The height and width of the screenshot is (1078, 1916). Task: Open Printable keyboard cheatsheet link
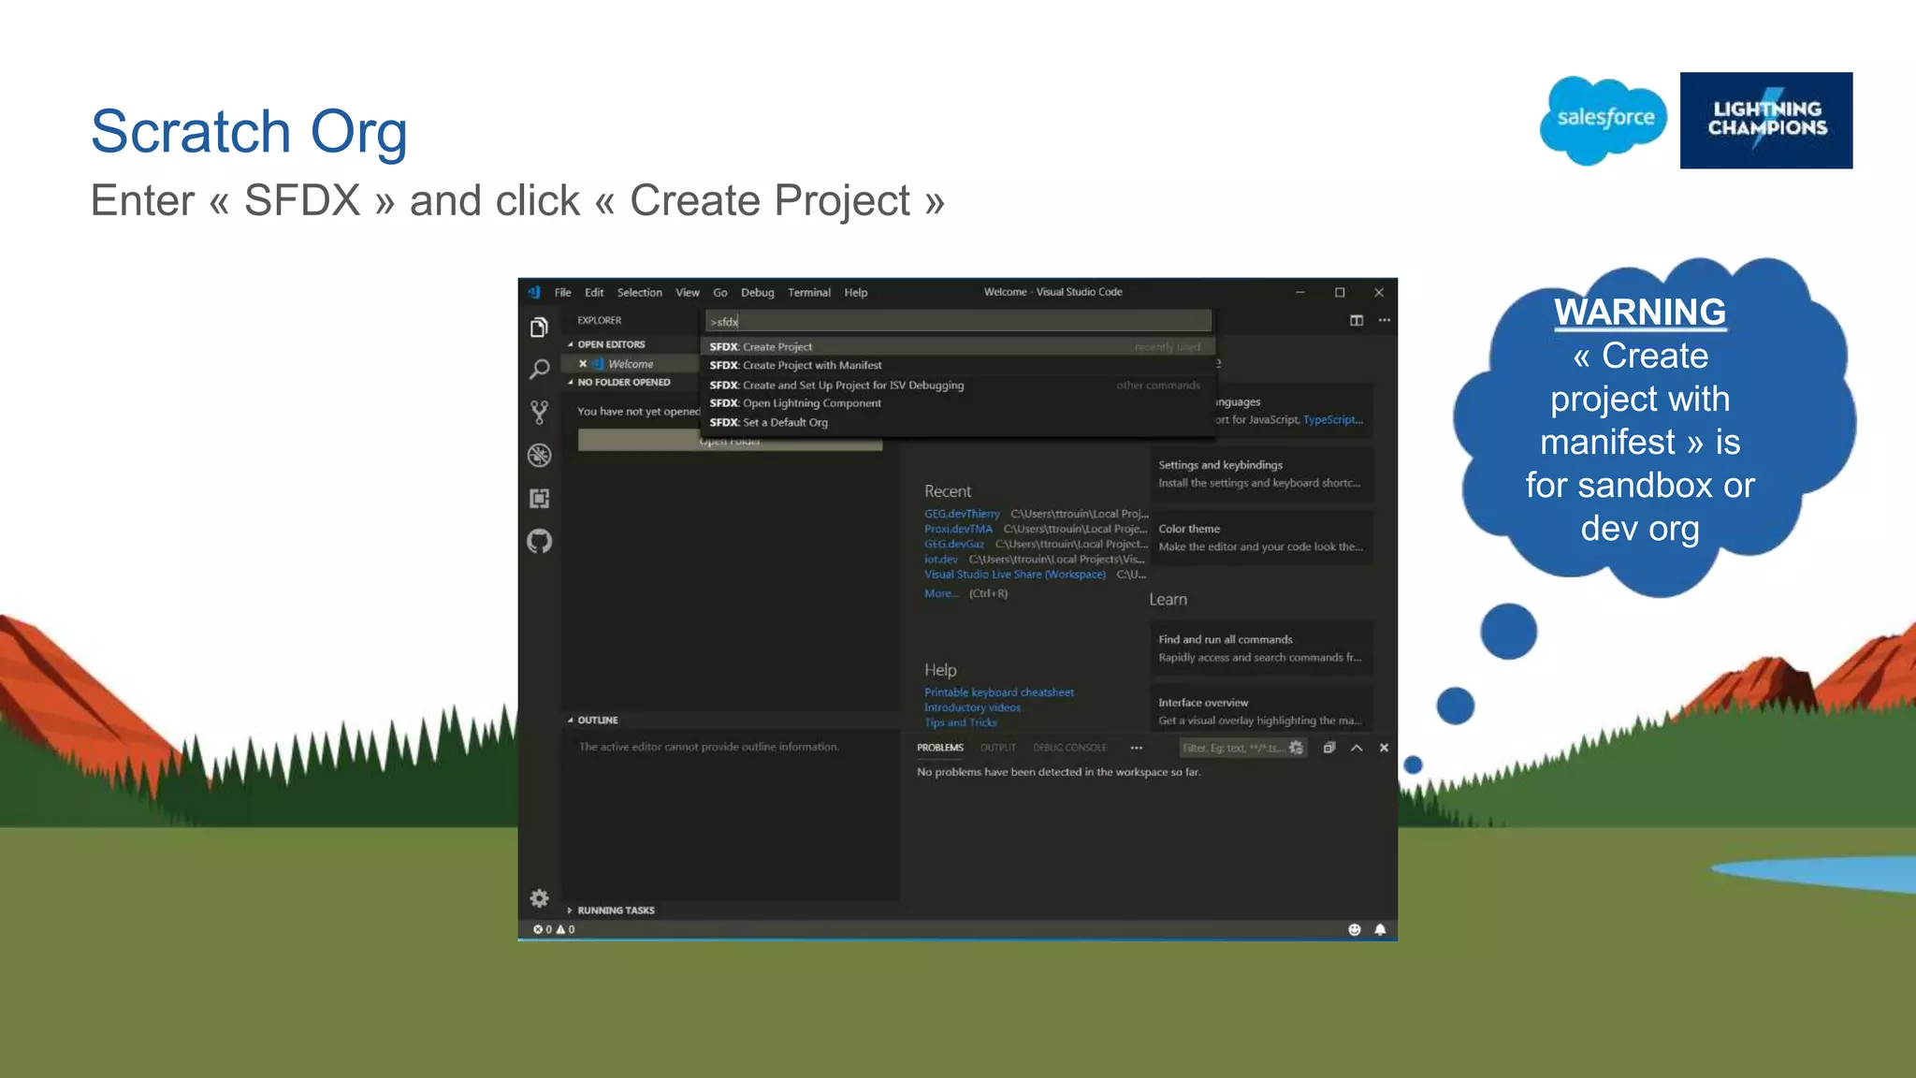(x=999, y=692)
